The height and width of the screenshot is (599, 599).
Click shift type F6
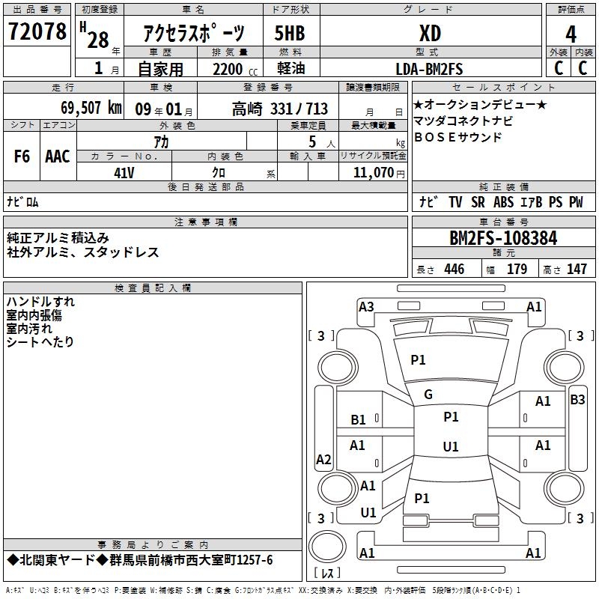pos(22,156)
